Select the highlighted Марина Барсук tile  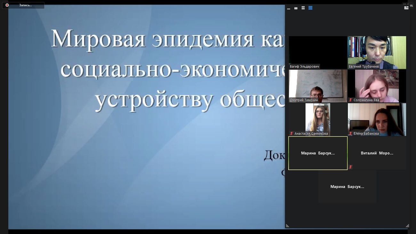point(318,153)
